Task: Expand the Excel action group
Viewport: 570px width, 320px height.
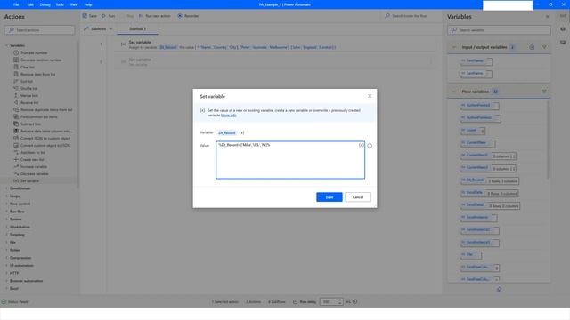Action: click(x=6, y=288)
